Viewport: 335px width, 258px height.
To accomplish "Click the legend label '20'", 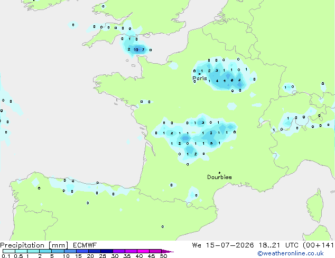I will [90, 256].
